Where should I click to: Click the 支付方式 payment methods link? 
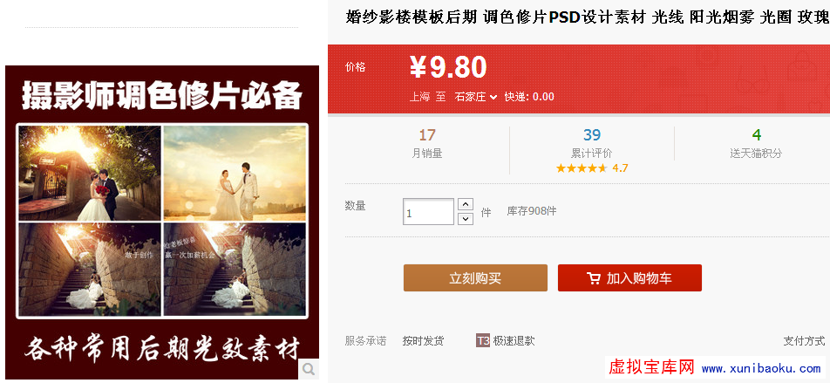[x=804, y=340]
